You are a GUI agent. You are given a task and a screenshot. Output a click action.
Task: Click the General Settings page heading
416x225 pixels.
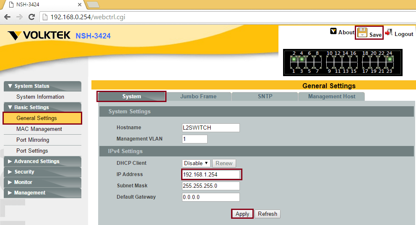[x=329, y=86]
